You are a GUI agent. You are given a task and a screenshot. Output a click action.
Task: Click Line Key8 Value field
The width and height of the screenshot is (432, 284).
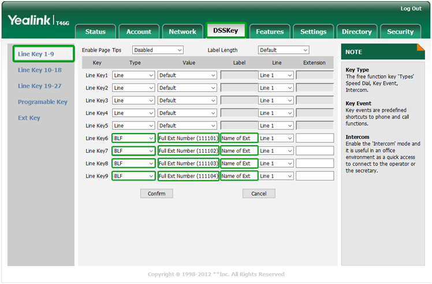[188, 164]
